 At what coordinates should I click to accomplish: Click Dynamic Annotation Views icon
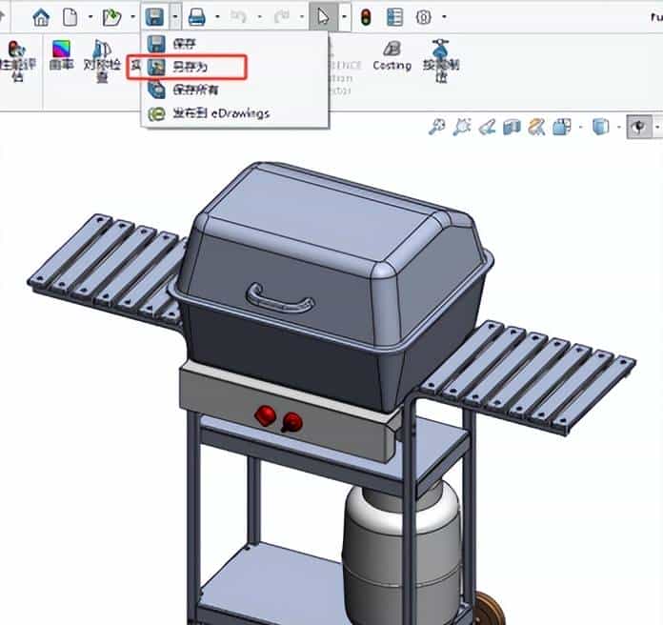[x=536, y=127]
